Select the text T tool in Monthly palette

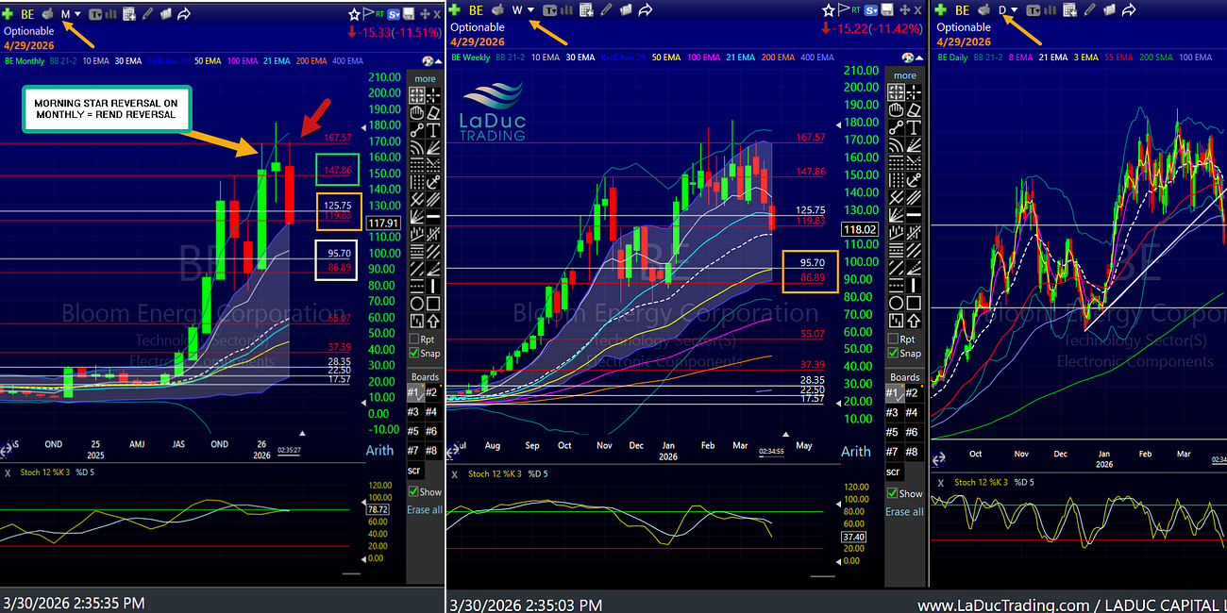click(433, 130)
